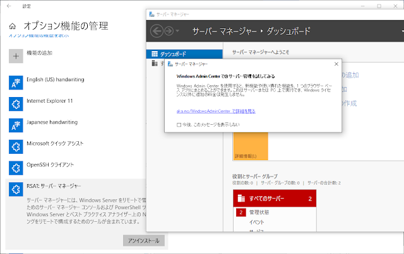Minimize the Settings window

[362, 6]
